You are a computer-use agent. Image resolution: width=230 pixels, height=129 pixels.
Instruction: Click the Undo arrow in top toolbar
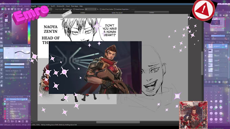[x=27, y=9]
